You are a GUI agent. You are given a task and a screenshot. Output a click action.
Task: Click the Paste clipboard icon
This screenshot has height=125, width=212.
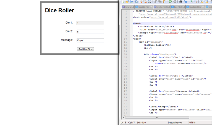tap(164, 2)
